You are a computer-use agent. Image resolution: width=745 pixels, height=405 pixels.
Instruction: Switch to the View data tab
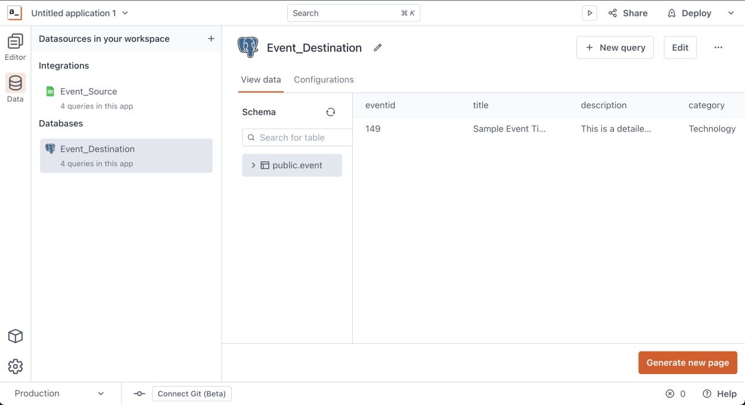point(260,79)
